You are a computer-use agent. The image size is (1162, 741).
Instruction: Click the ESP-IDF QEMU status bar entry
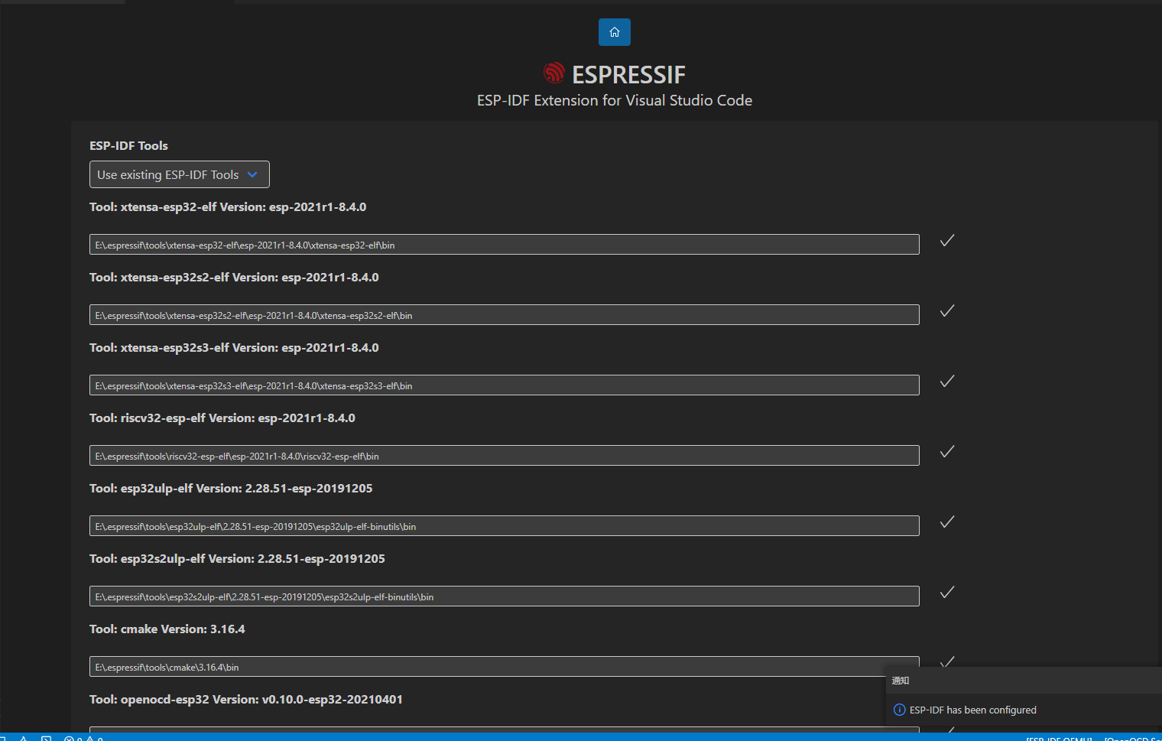(x=1060, y=739)
